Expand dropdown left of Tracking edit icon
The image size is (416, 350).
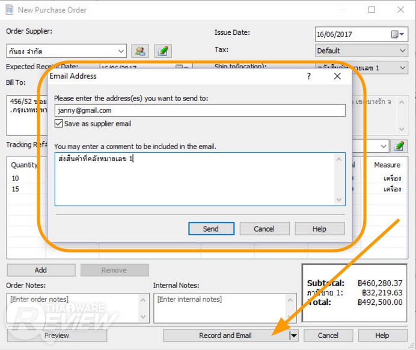point(384,146)
